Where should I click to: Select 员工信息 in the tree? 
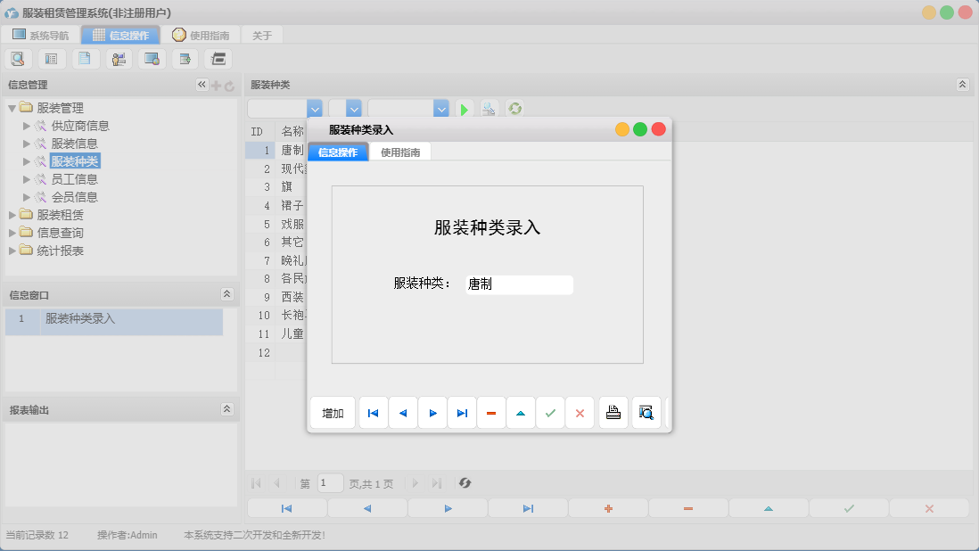point(74,179)
